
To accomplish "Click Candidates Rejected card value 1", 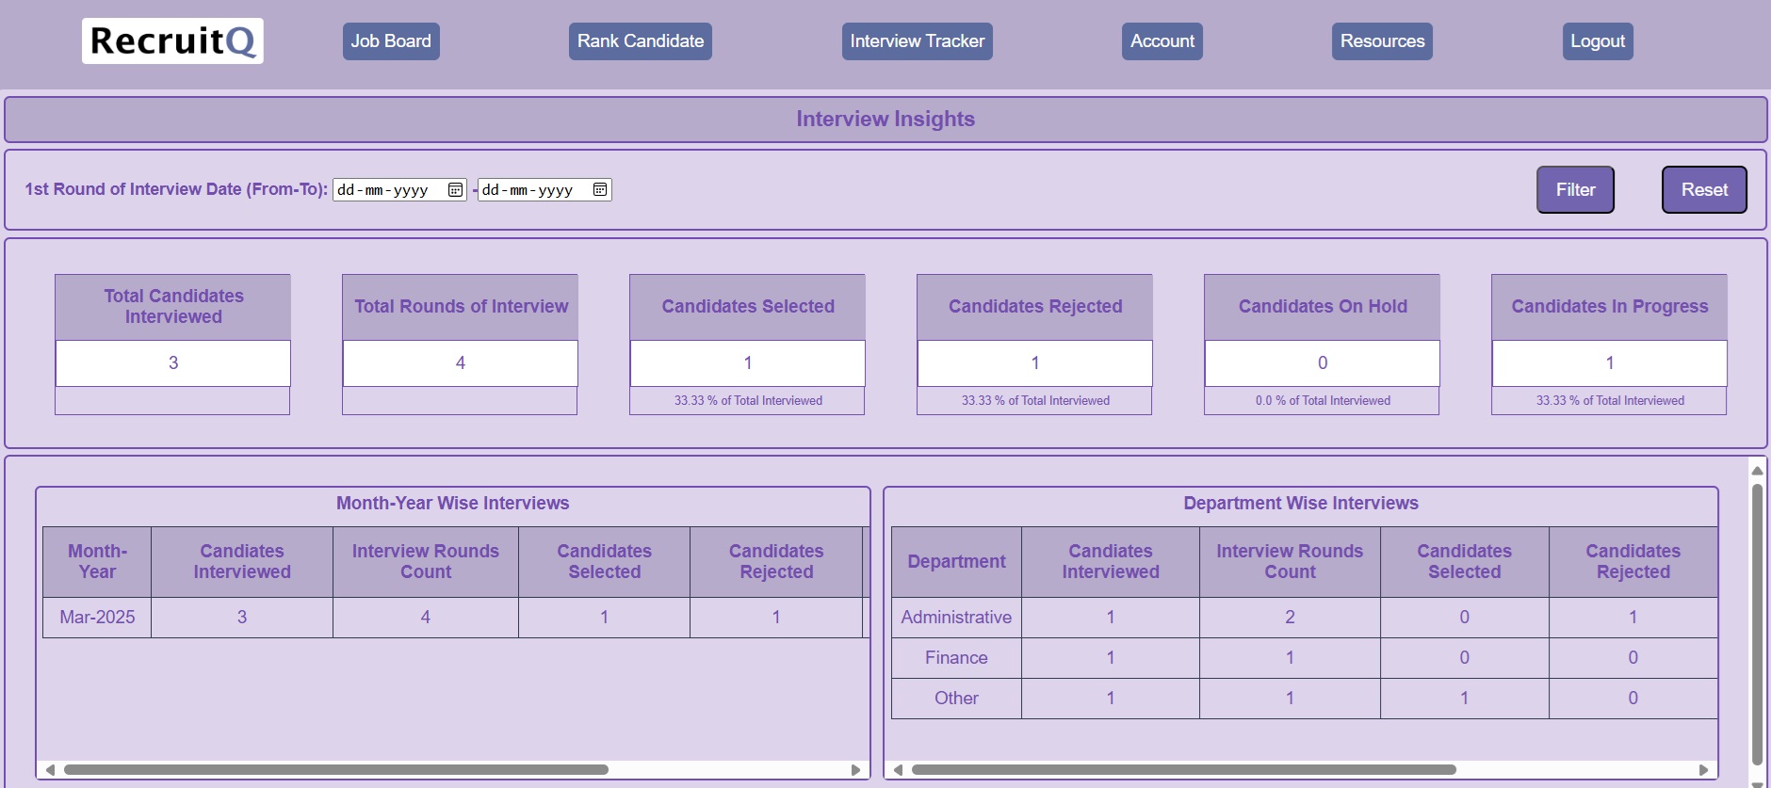I will [1035, 363].
